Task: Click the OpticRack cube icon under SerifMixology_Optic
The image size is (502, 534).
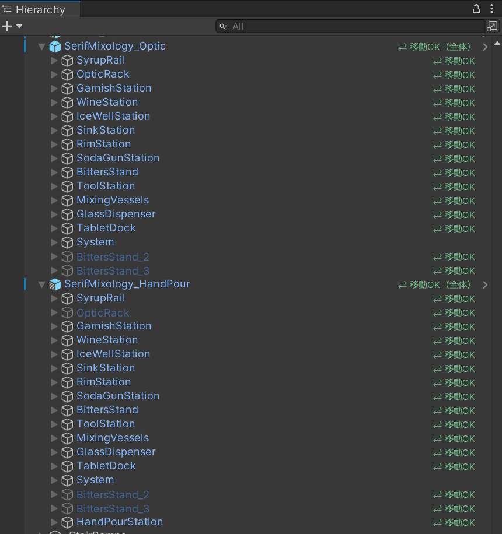Action: pos(67,75)
